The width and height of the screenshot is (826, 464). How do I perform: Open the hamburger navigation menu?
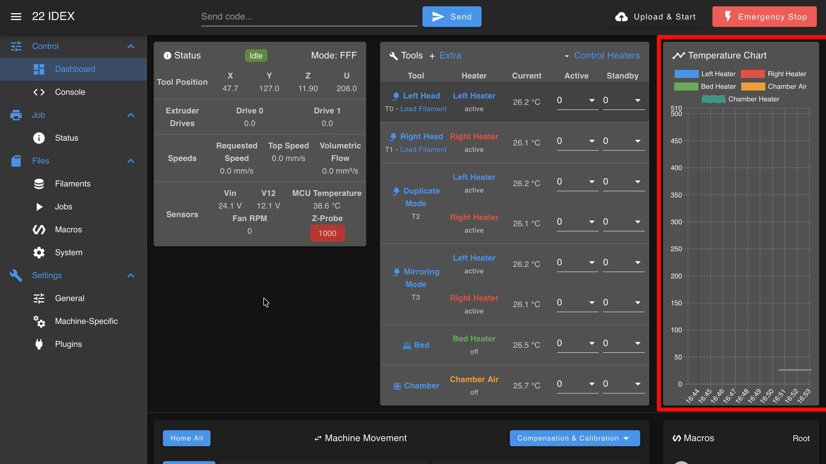click(x=16, y=16)
